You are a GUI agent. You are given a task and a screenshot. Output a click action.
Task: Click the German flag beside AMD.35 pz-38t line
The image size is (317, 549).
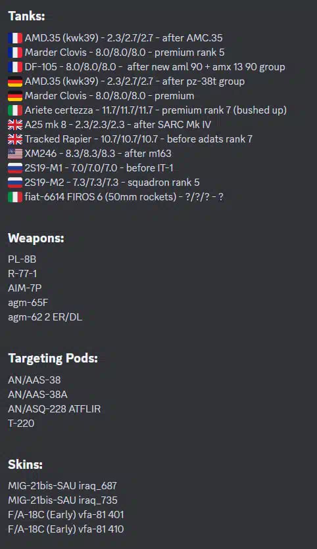[x=15, y=81]
